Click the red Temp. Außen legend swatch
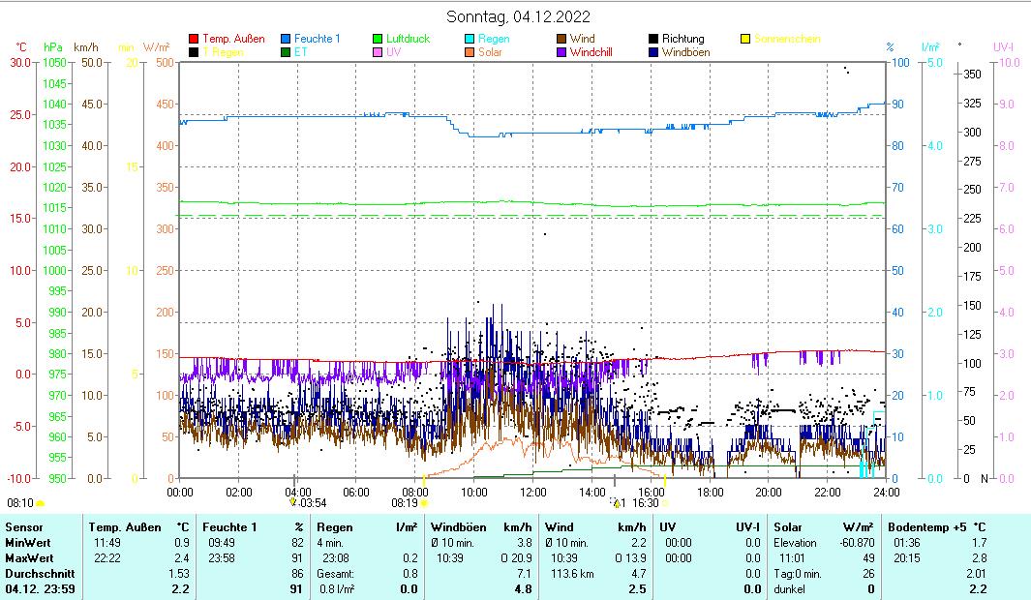This screenshot has width=1031, height=600. point(194,39)
